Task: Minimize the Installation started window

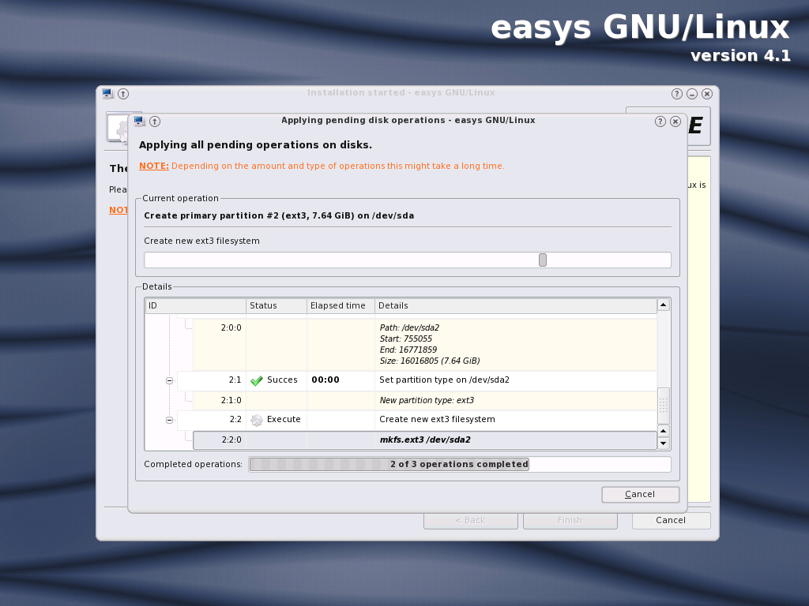Action: tap(692, 94)
